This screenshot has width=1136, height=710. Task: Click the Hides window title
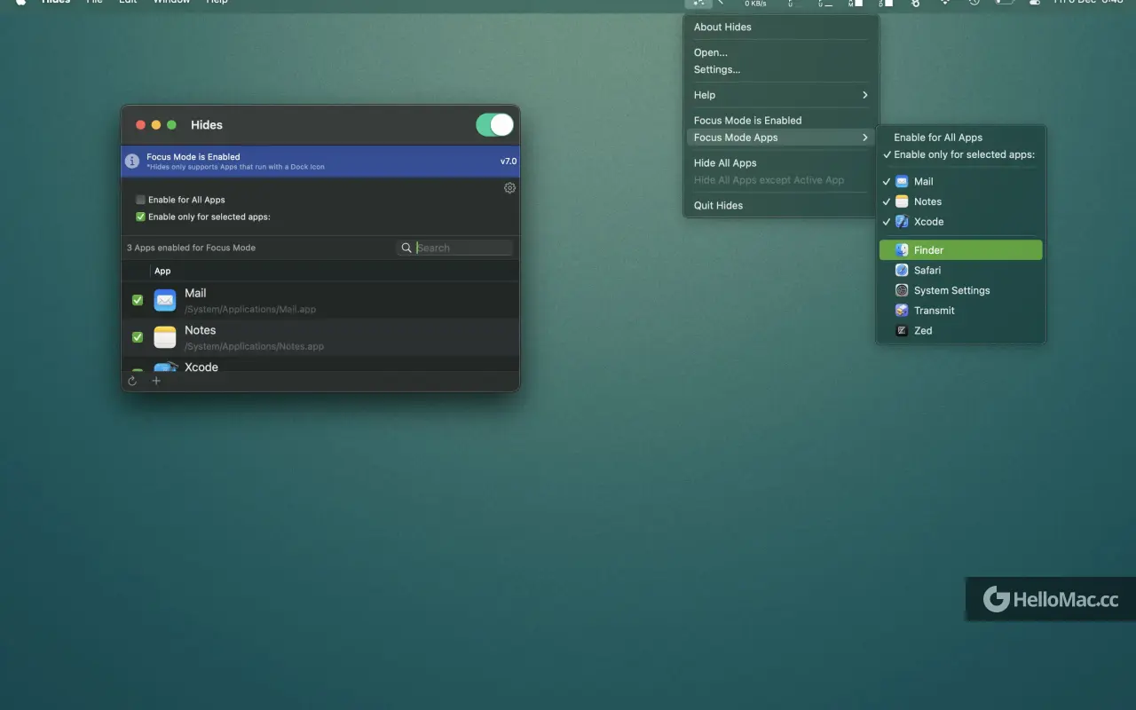click(x=207, y=125)
